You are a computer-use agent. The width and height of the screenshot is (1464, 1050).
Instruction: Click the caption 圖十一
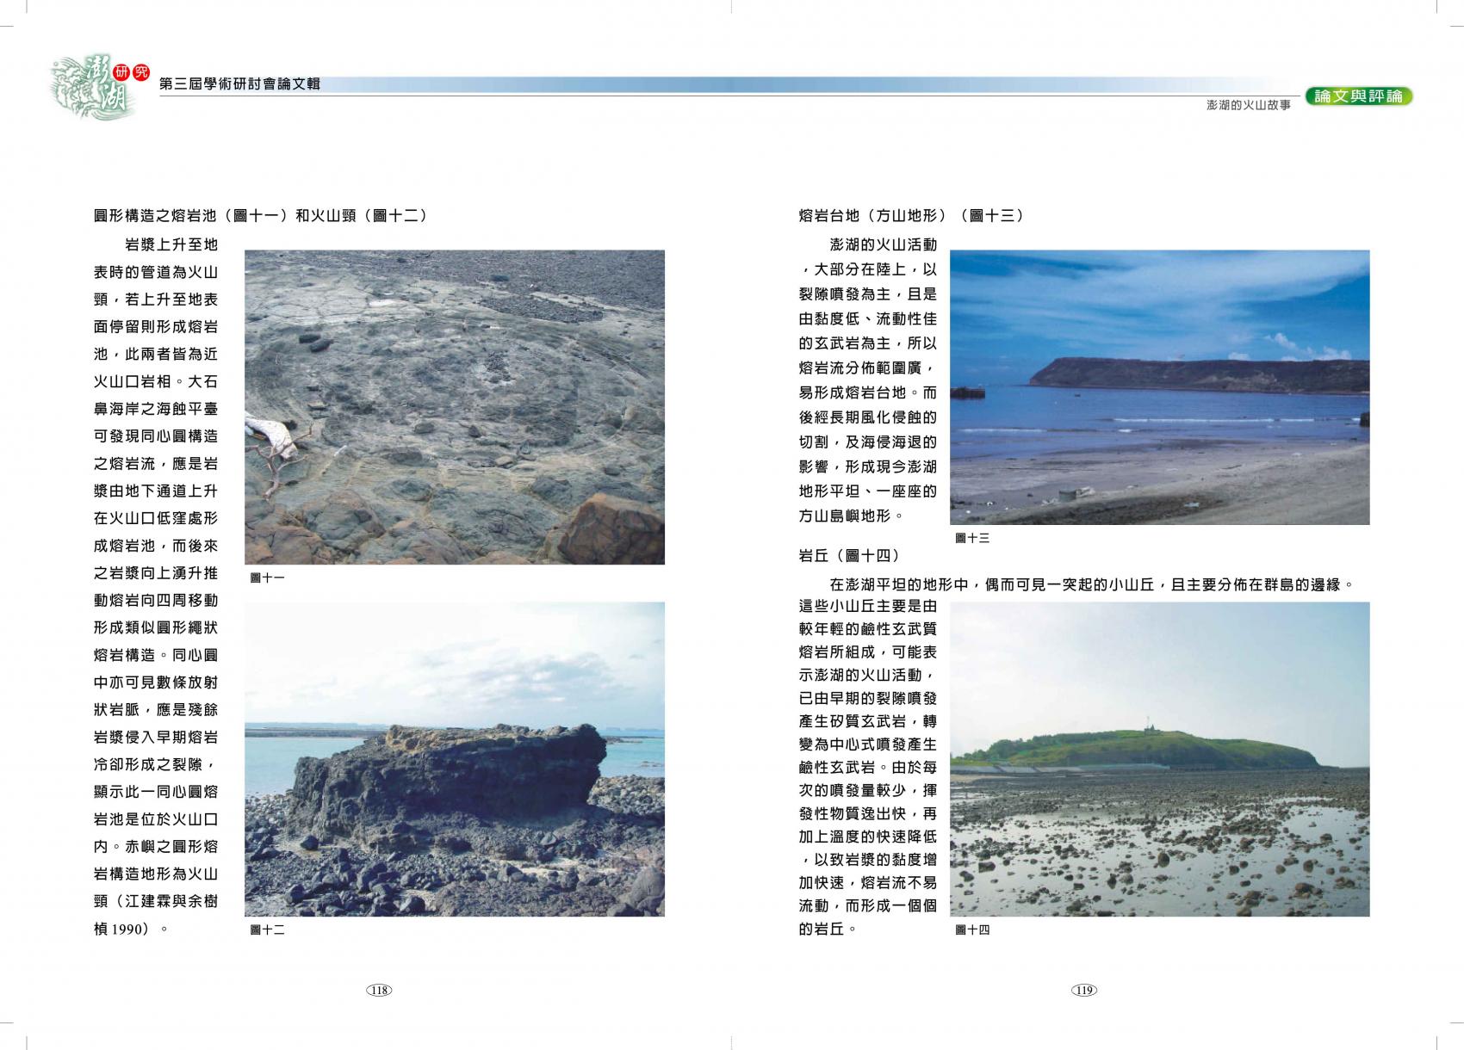coord(267,577)
